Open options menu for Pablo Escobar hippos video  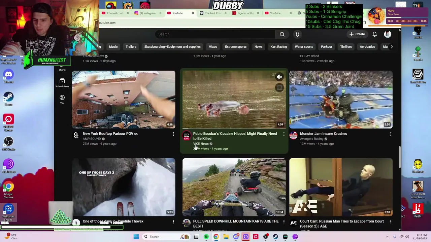pos(284,134)
